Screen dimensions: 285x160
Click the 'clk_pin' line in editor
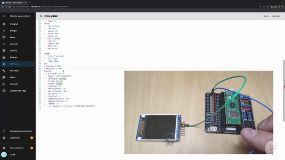[54, 66]
